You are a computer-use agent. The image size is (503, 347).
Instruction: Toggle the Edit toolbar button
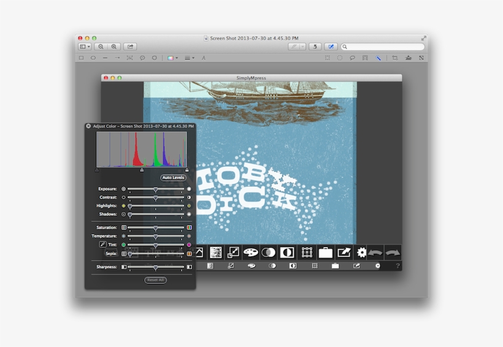point(331,47)
